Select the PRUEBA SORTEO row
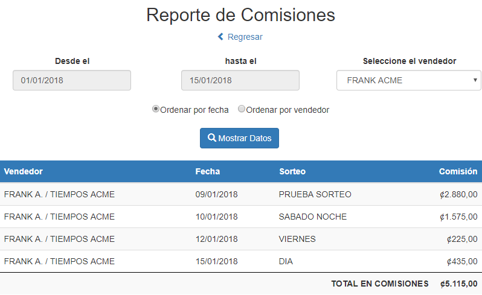Viewport: 482px width, 295px height. [241, 194]
